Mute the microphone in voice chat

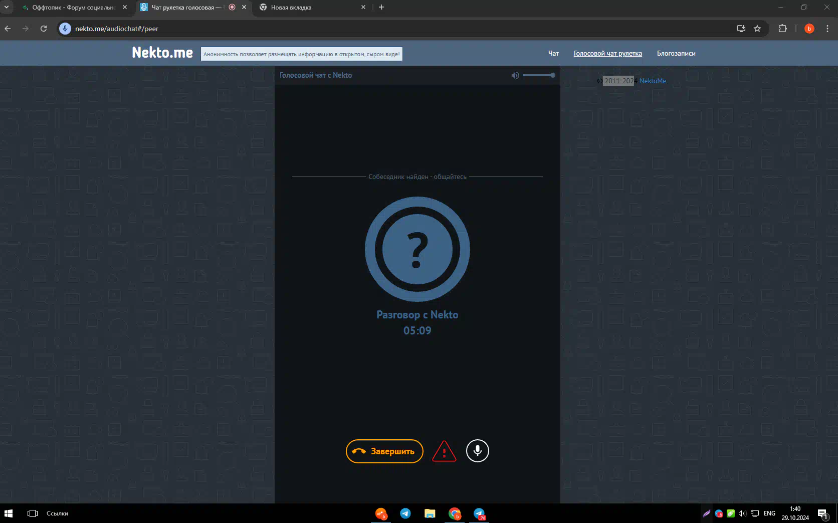point(477,451)
